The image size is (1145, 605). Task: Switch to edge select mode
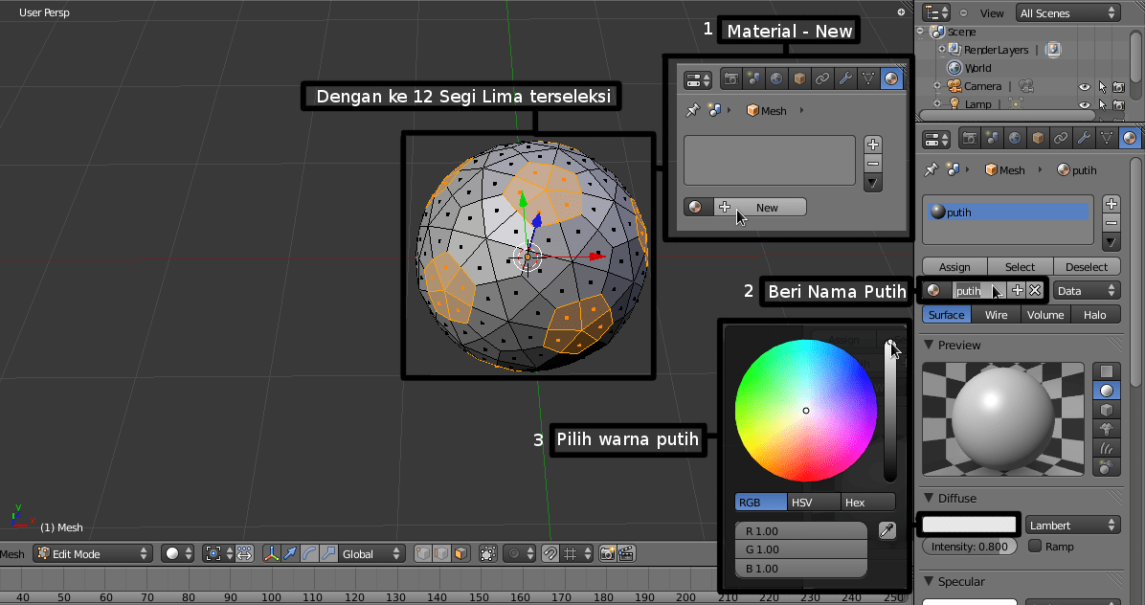[x=441, y=554]
